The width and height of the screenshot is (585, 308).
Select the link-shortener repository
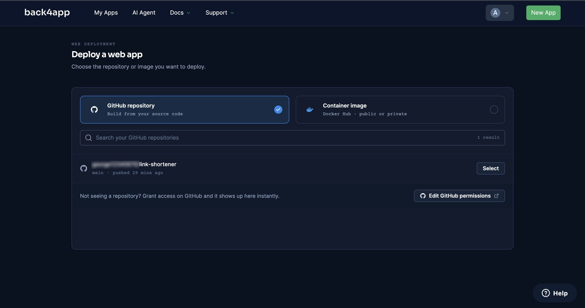tap(491, 168)
